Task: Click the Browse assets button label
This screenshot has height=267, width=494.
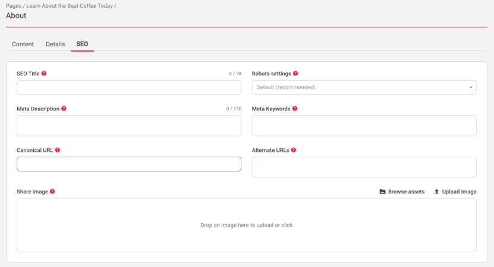Action: click(406, 192)
